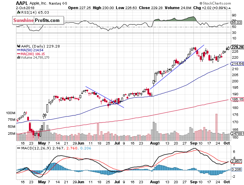Image resolution: width=244 pixels, height=185 pixels.
Task: Click the Close 229.28 value in header
Action: click(x=151, y=8)
